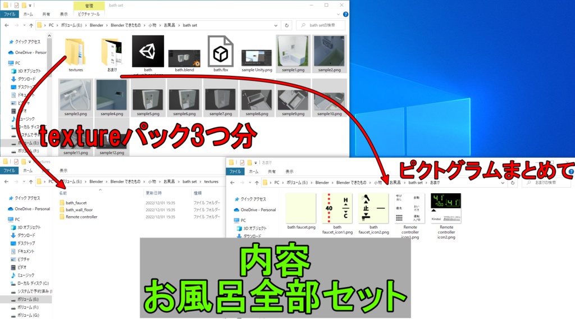Select デスクトップ in textures window sidebar

[x=22, y=243]
